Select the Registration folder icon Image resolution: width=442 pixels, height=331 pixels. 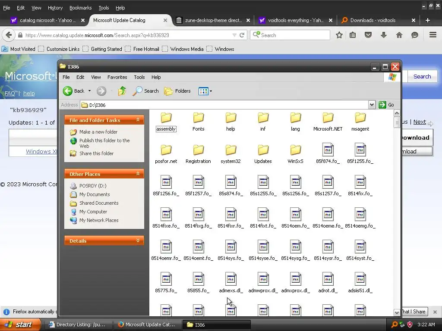199,150
